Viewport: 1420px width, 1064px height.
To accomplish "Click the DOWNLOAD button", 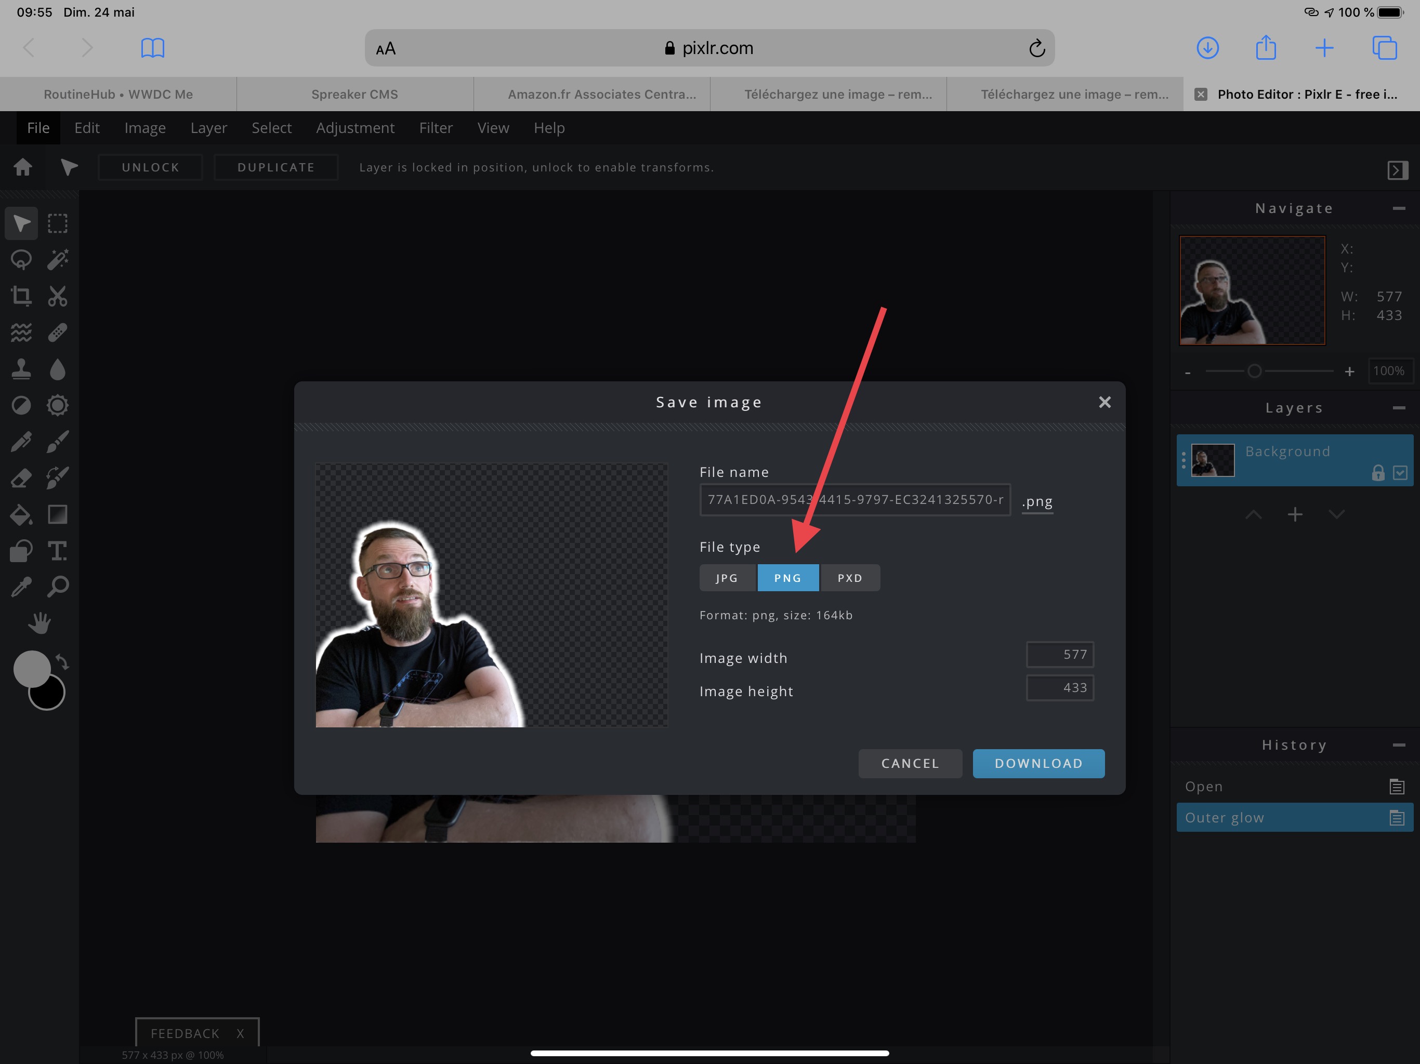I will pyautogui.click(x=1038, y=763).
